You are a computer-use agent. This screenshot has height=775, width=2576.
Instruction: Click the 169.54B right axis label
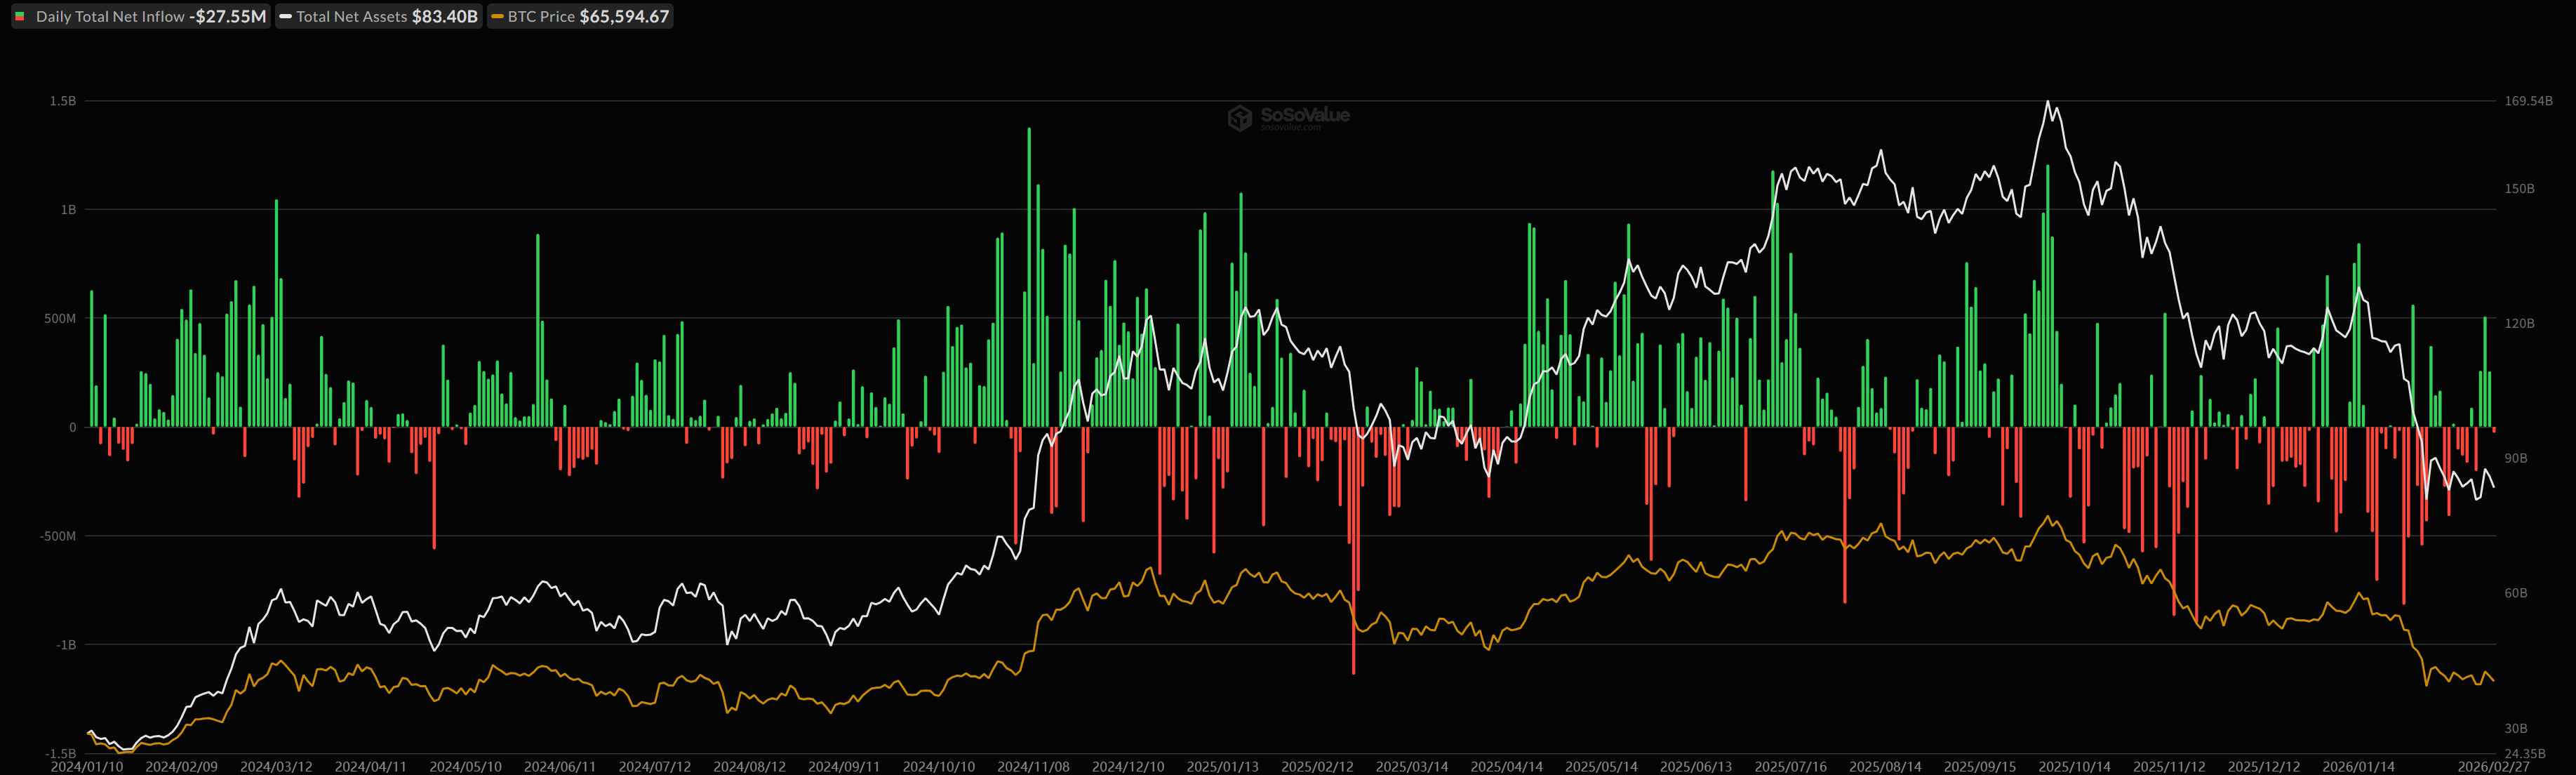[x=2528, y=101]
